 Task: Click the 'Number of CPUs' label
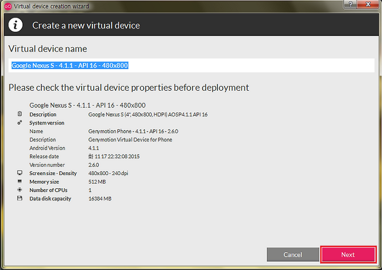coord(48,190)
